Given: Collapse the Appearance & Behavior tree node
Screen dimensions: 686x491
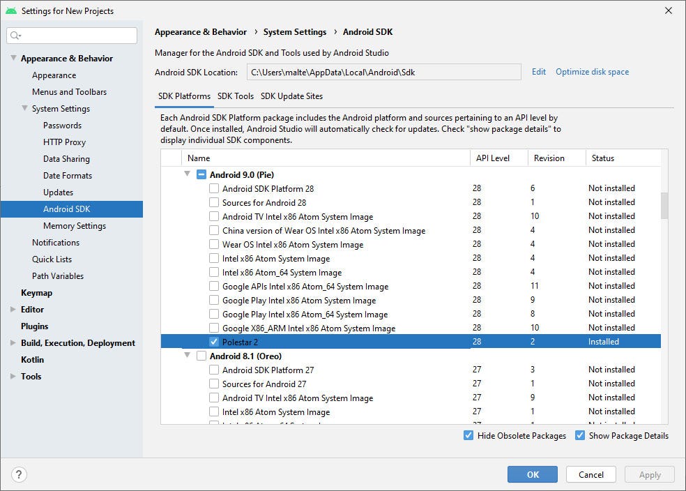Looking at the screenshot, I should point(13,58).
